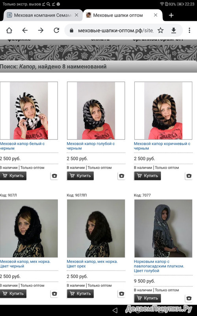Open the three-dot browser menu
This screenshot has height=316, width=197.
(190, 30)
